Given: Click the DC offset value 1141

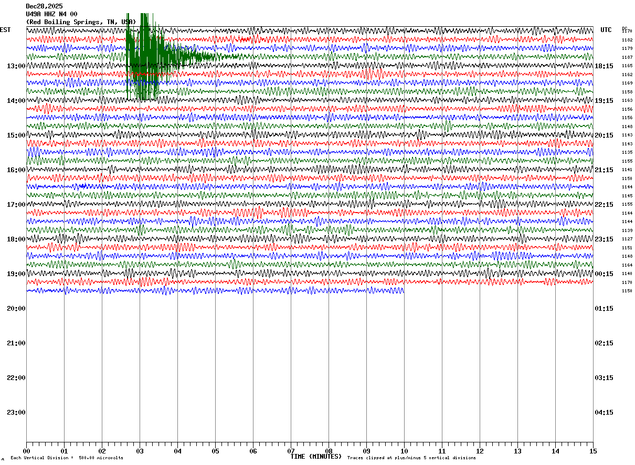Looking at the screenshot, I should pos(627,170).
